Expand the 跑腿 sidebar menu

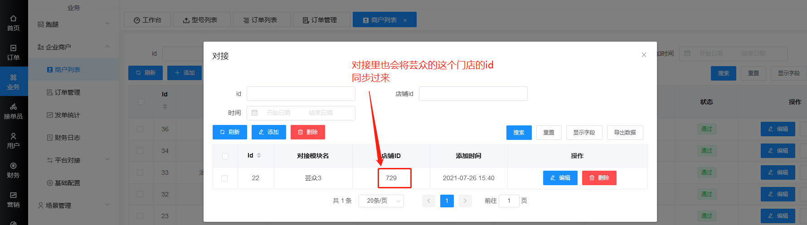tap(74, 24)
